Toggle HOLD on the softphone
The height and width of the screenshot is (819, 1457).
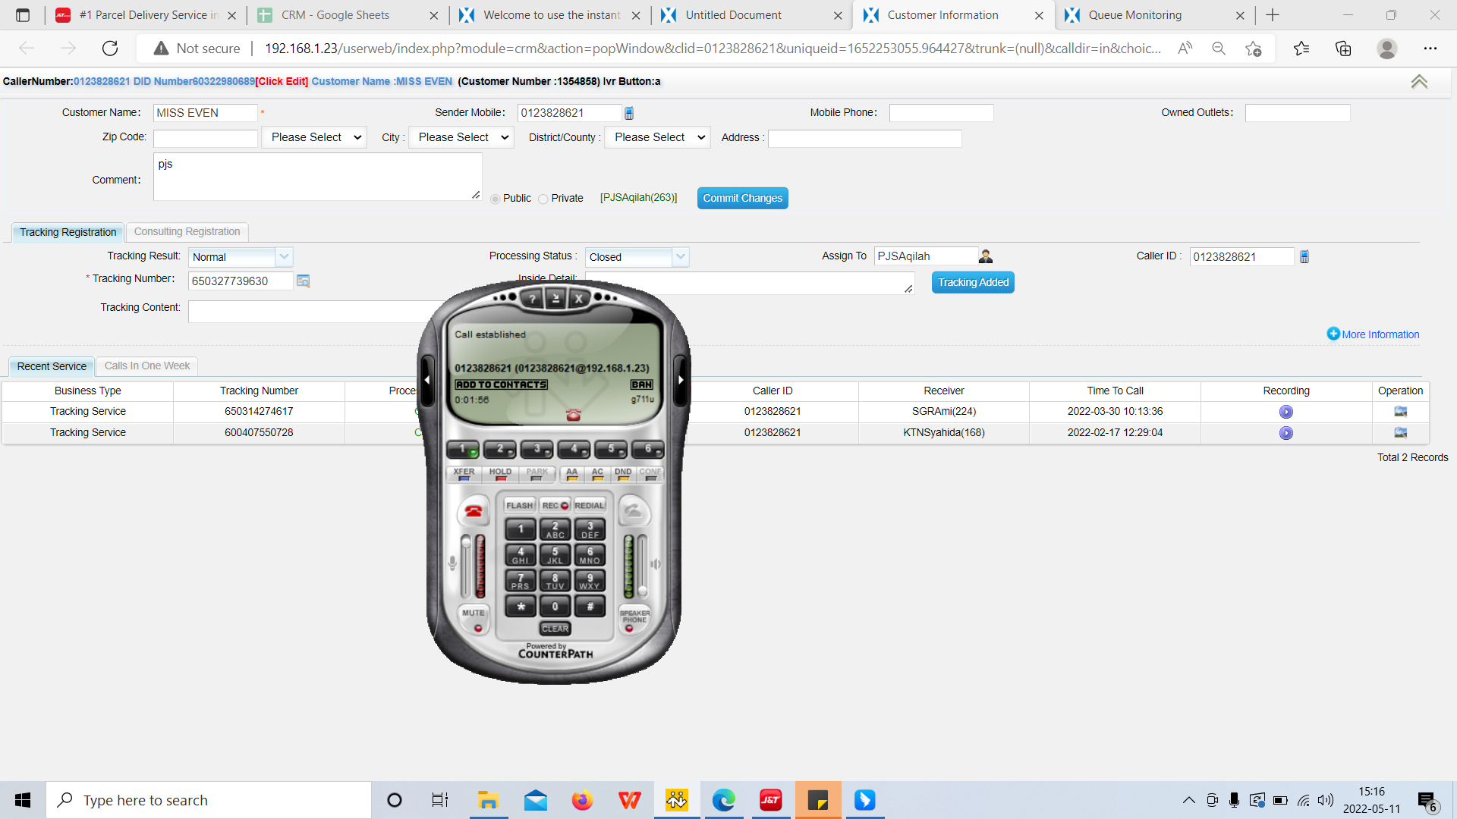(x=500, y=475)
